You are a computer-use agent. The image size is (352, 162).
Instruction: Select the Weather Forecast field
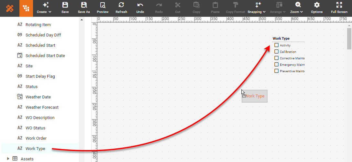(42, 107)
